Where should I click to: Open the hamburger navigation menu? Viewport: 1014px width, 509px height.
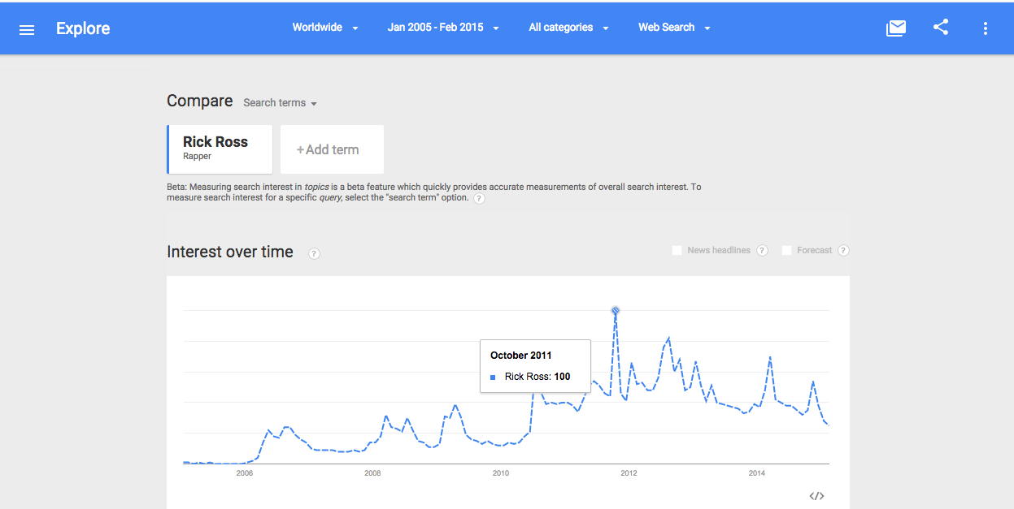coord(27,29)
